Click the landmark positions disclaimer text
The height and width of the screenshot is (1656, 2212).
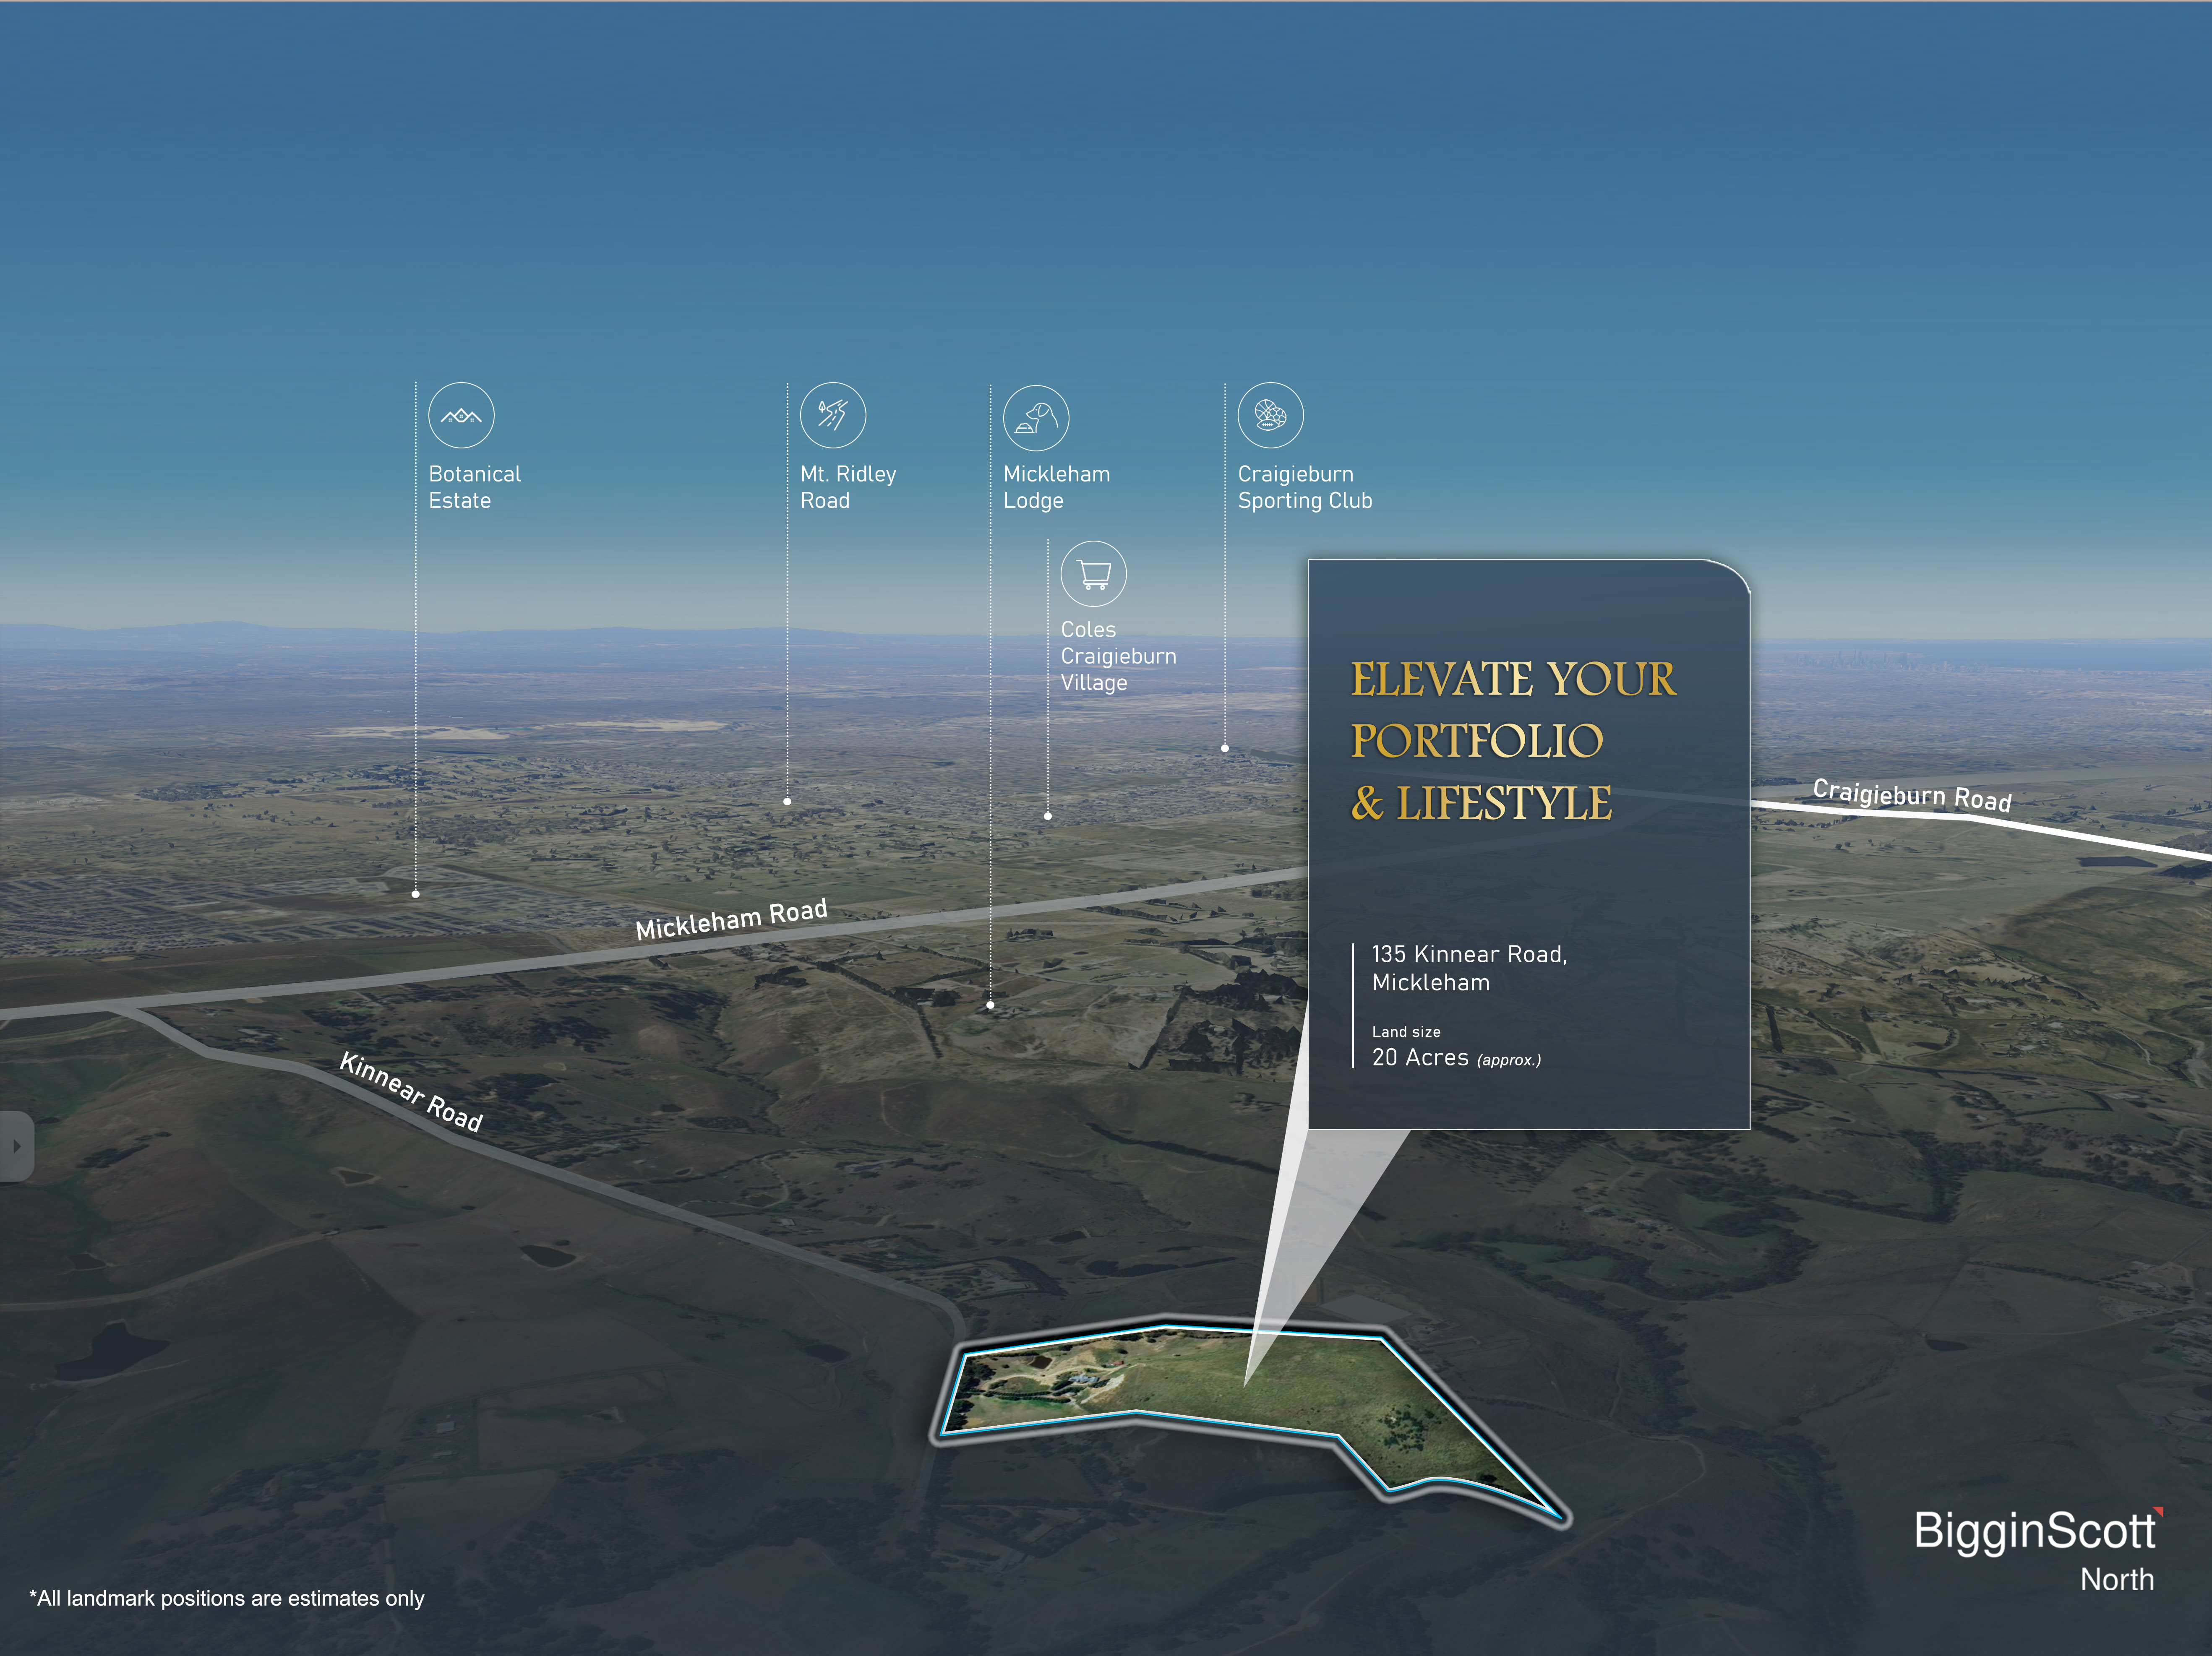tap(227, 1598)
